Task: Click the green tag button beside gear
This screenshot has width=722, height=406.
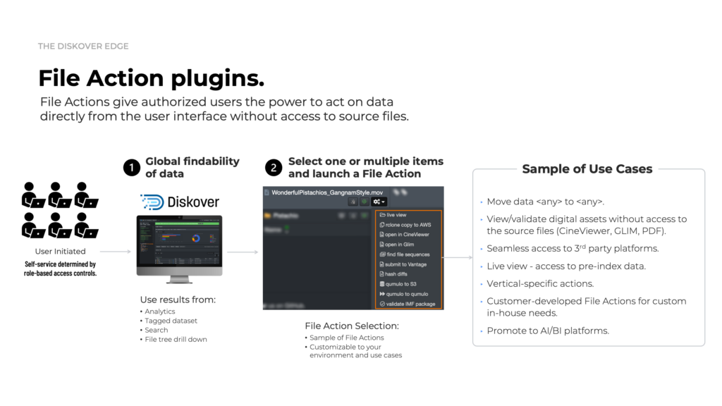Action: click(365, 202)
